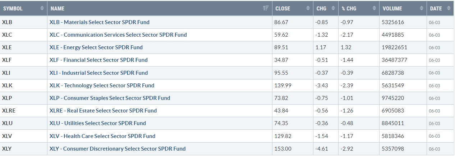Viewport: 455px width, 156px height.
Task: Sort table by SYMBOL column arrows
Action: (x=42, y=8)
